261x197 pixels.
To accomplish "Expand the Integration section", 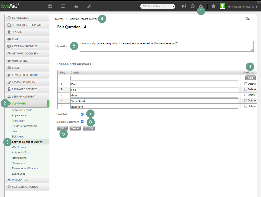I will click(x=27, y=180).
